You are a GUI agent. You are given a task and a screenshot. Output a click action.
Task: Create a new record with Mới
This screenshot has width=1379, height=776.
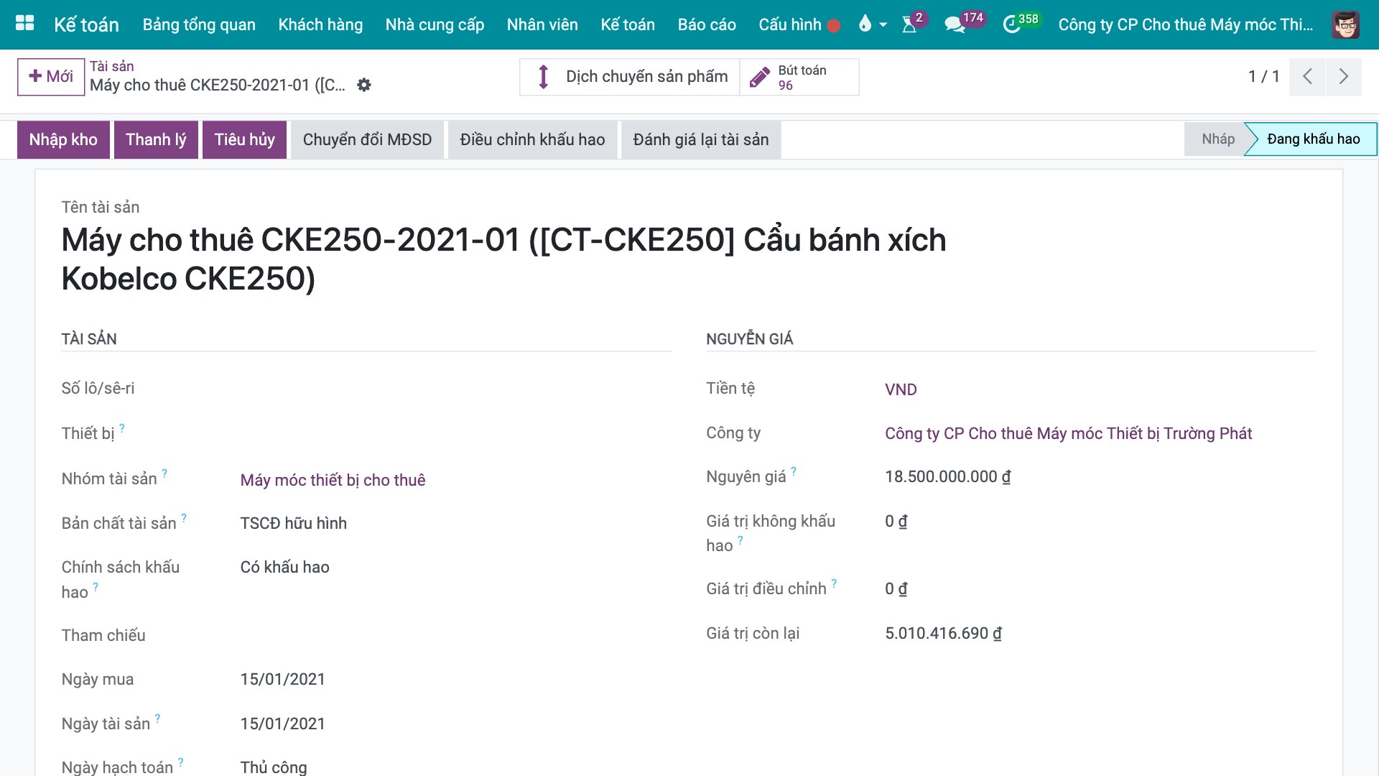coord(51,77)
